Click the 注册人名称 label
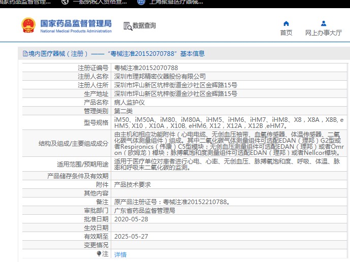Image resolution: width=350 pixels, height=262 pixels. (x=93, y=77)
